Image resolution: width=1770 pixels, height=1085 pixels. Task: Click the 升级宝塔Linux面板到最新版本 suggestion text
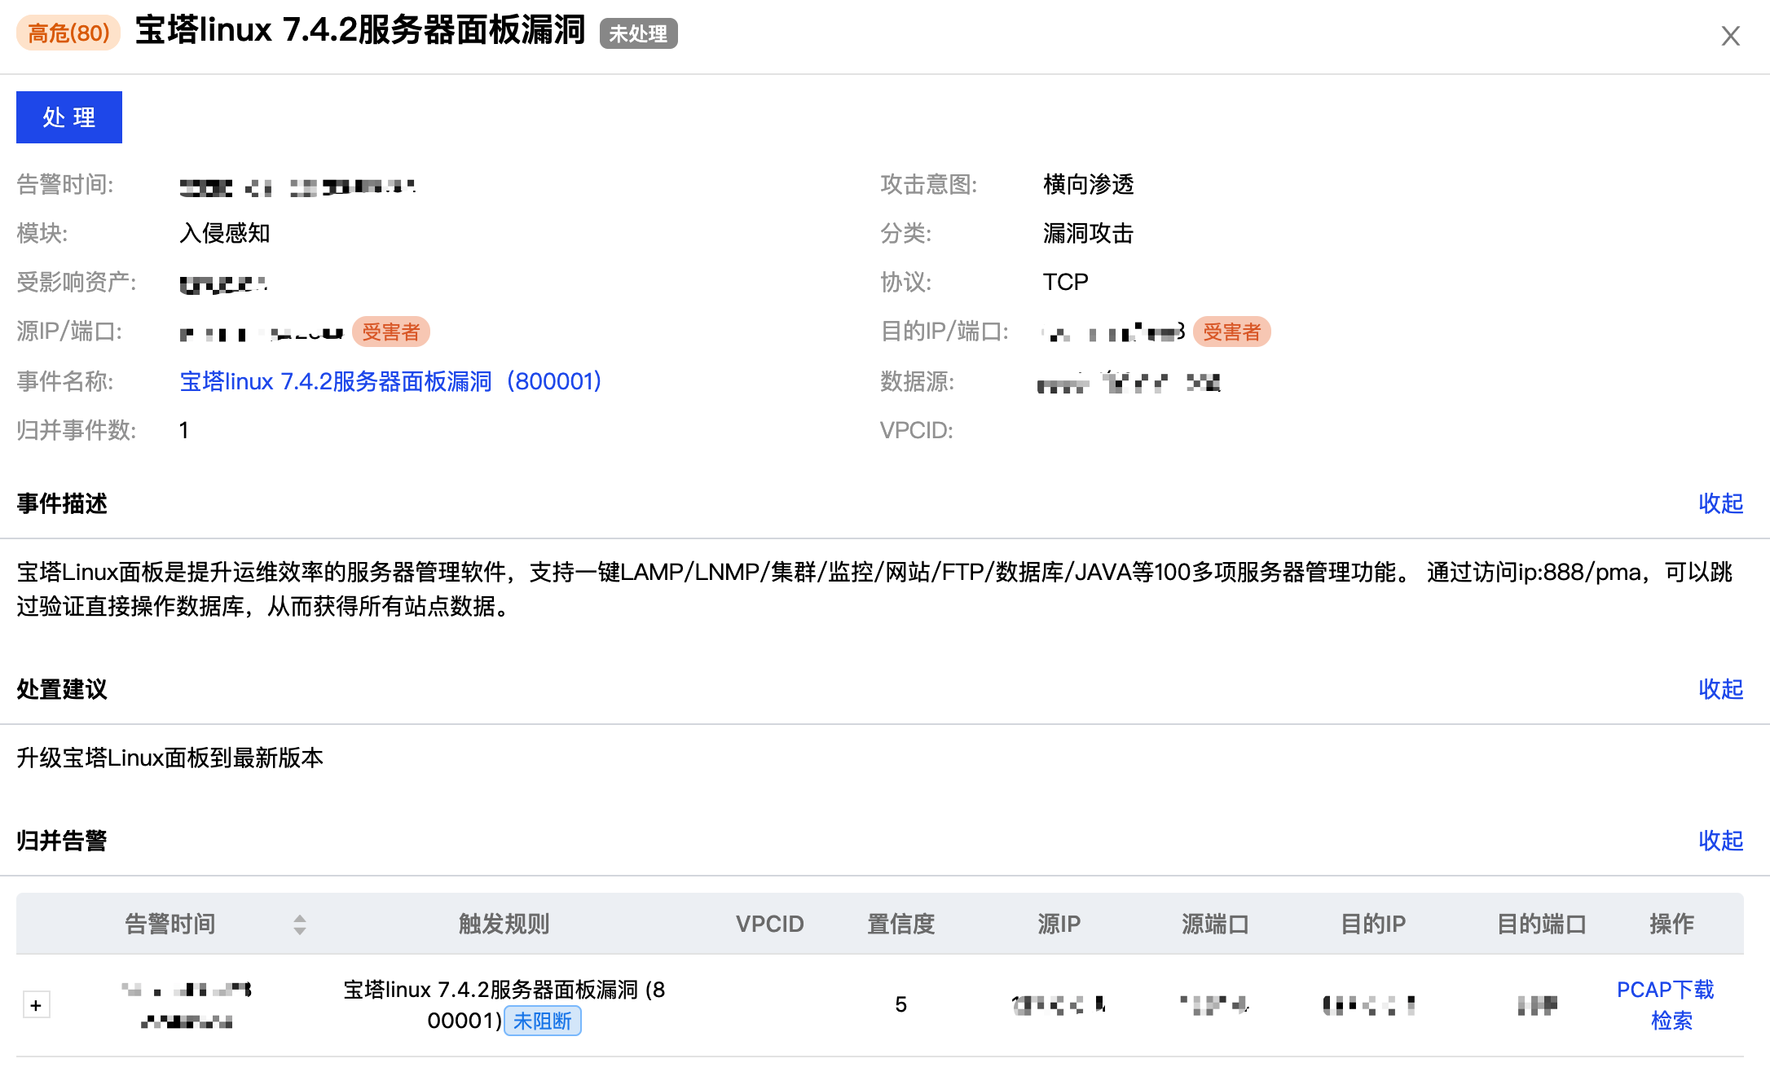click(x=170, y=758)
